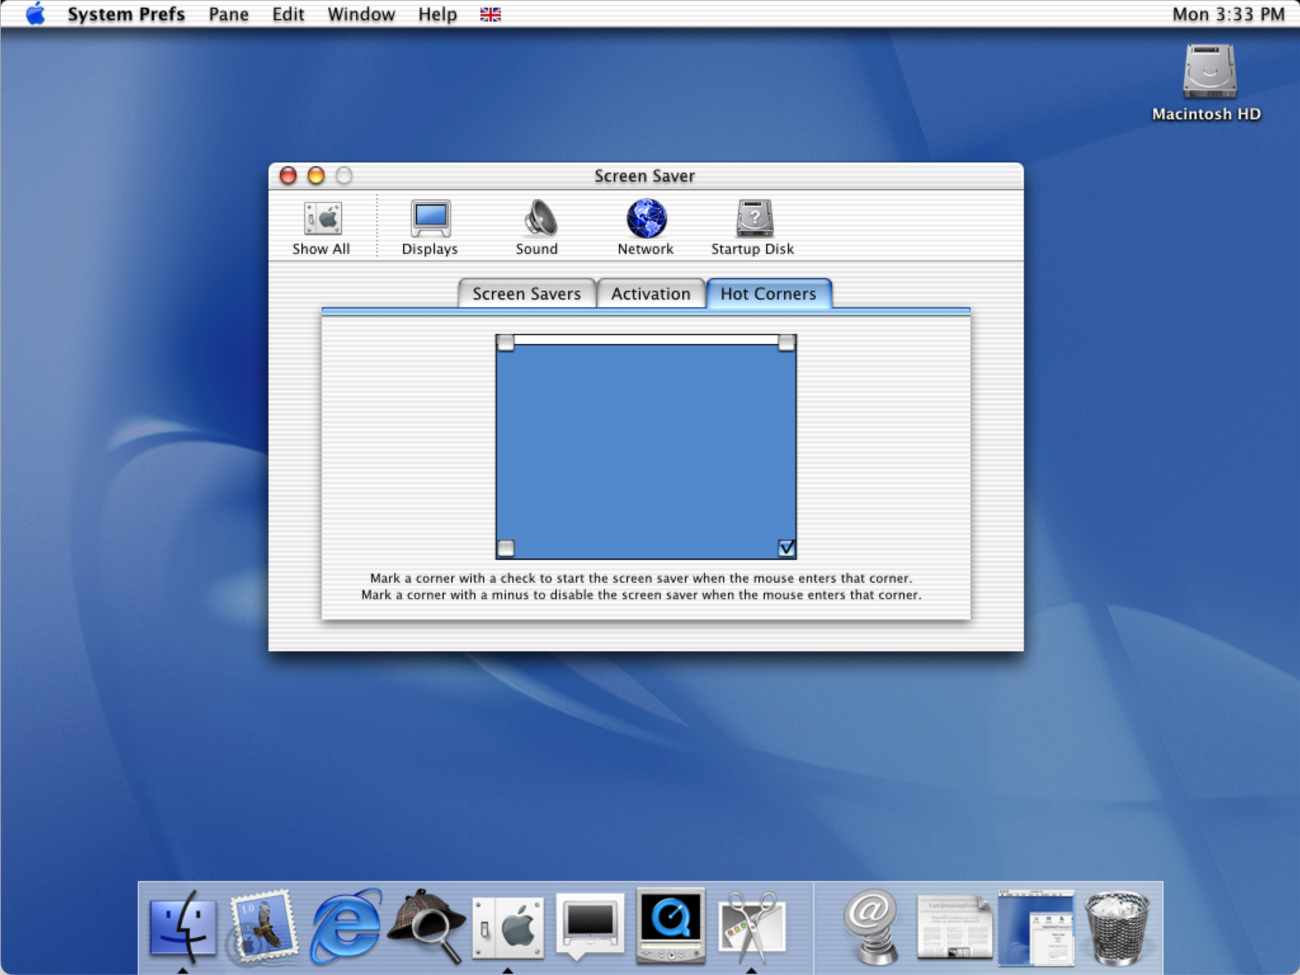Screen dimensions: 1300x975
Task: Open the Sound preference pane
Action: 537,228
